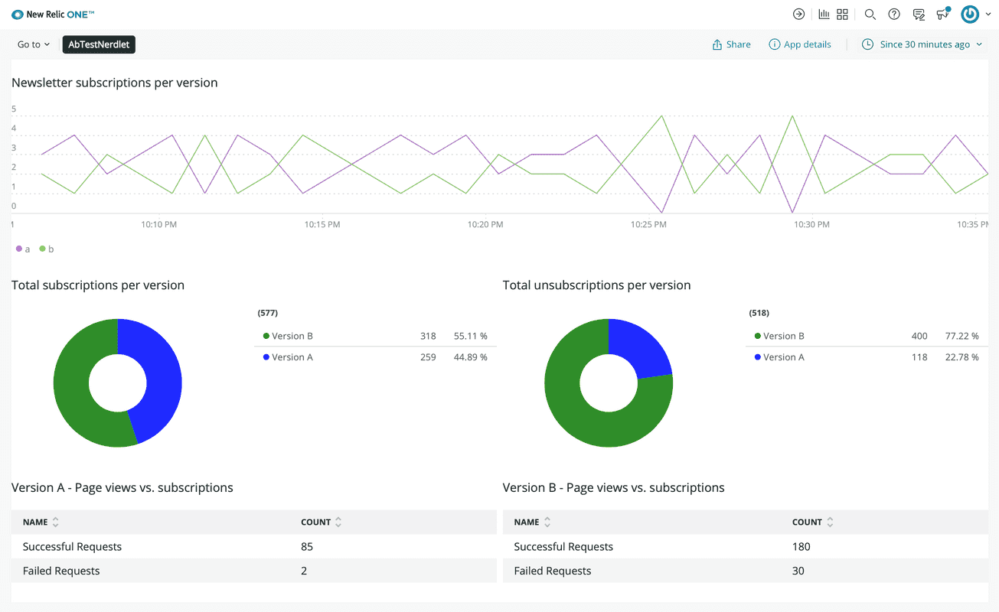
Task: Click the 55.11 % value
Action: (471, 336)
